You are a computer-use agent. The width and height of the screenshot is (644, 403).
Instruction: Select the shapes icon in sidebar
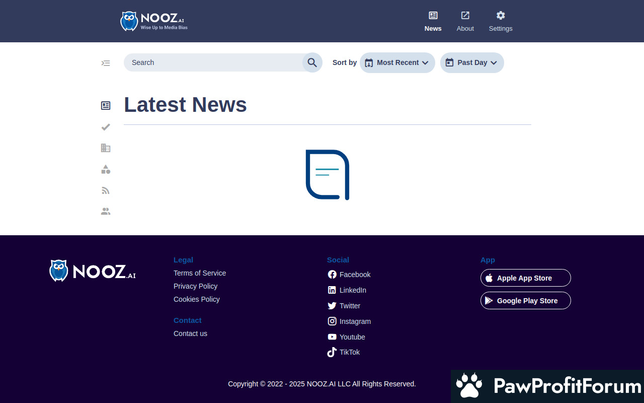(x=106, y=169)
